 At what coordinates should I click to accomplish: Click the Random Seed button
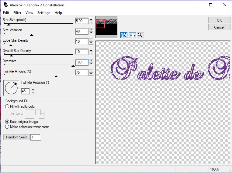(16, 137)
